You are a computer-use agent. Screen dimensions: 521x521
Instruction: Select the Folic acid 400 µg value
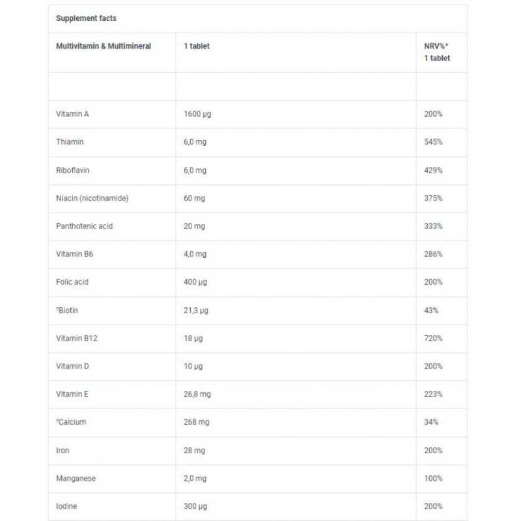point(195,282)
